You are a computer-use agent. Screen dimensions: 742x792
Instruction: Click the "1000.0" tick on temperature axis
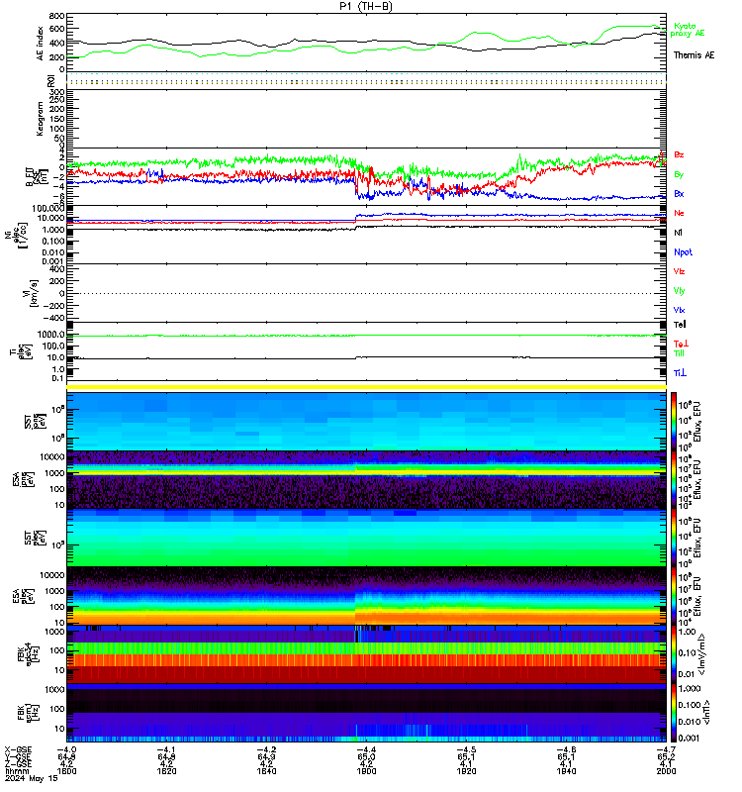(x=51, y=335)
